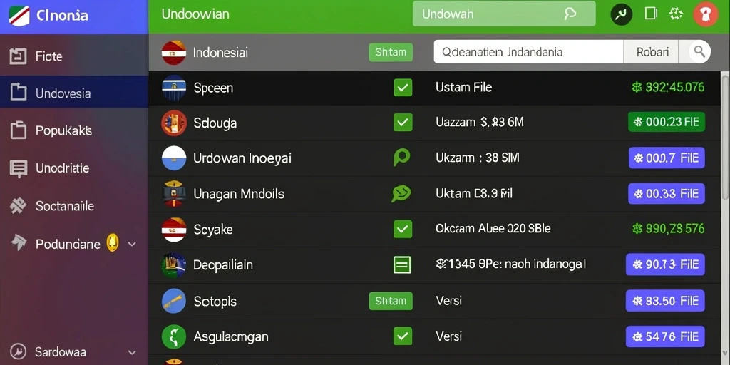Open the settings gear in top bar

pos(676,14)
